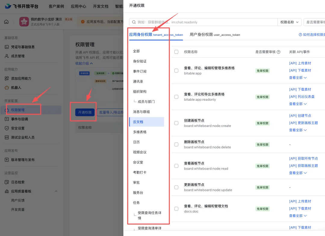This screenshot has height=236, width=325.
Task: Click the help icon beside 是否需要审核
Action: tap(279, 52)
